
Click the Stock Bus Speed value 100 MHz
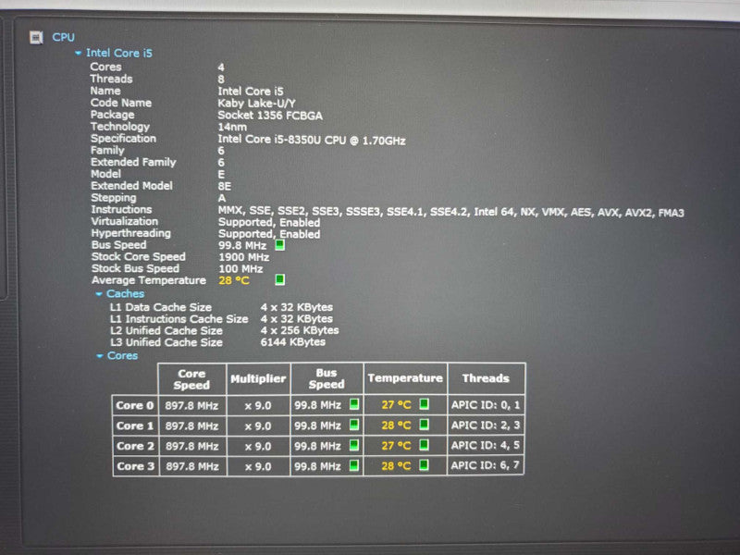tap(240, 269)
